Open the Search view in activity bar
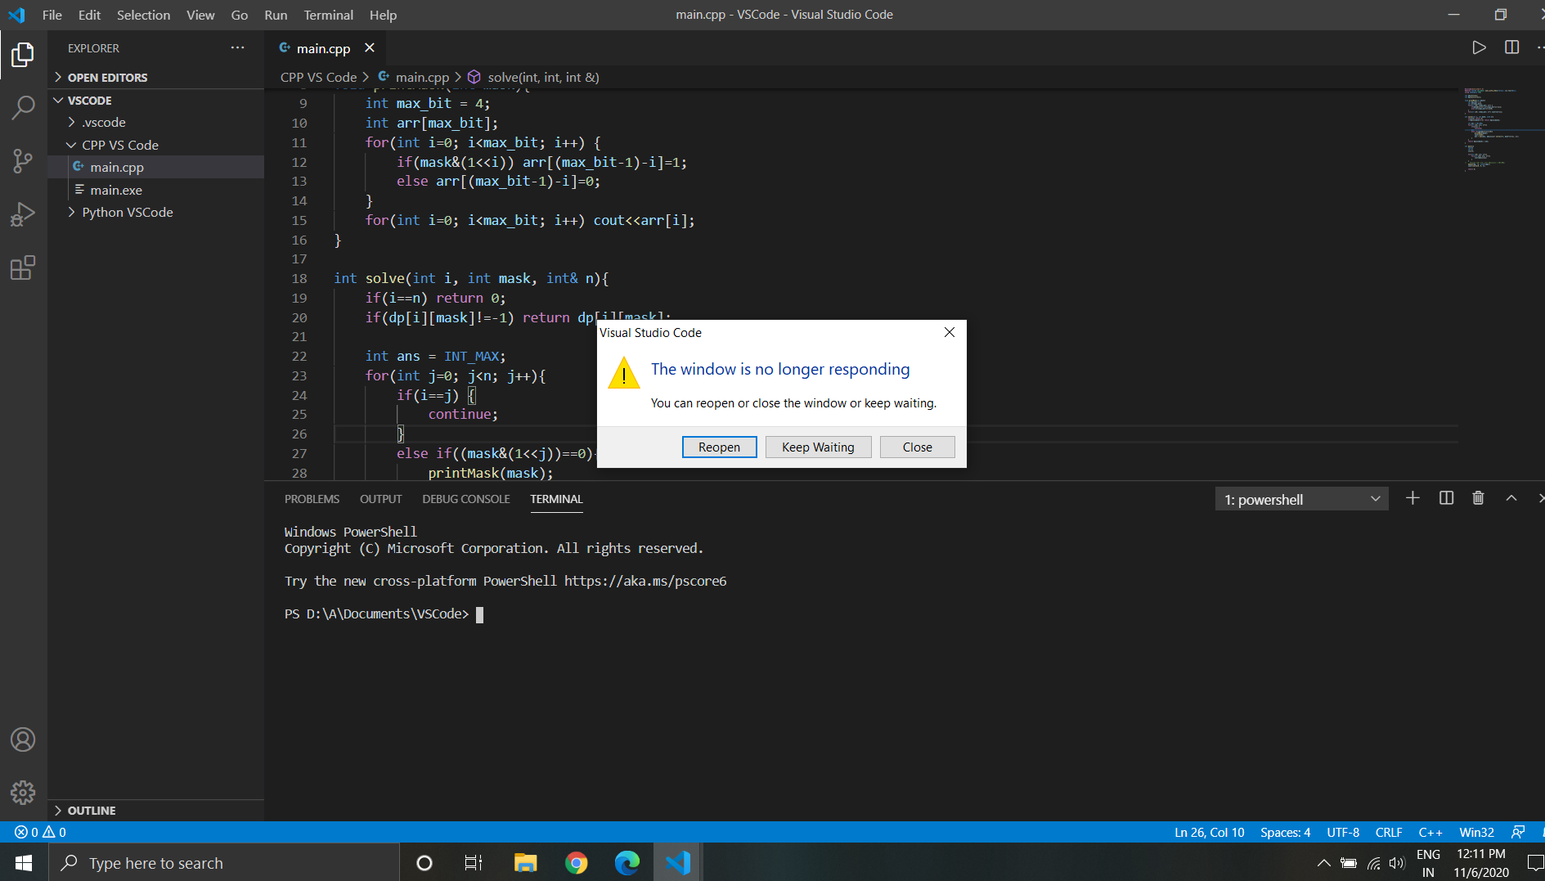Screen dimensions: 1545x881 (x=23, y=108)
